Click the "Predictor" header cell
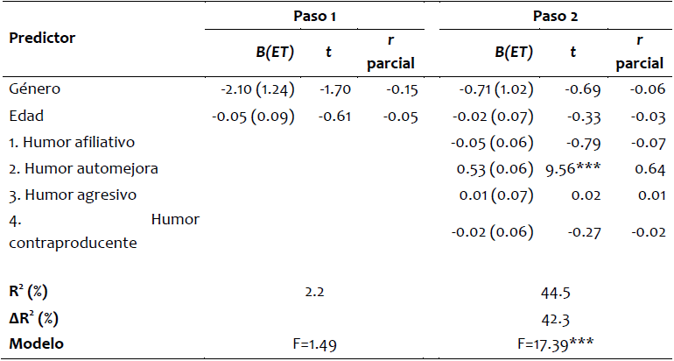Screen dimensions: 674x361 point(42,39)
